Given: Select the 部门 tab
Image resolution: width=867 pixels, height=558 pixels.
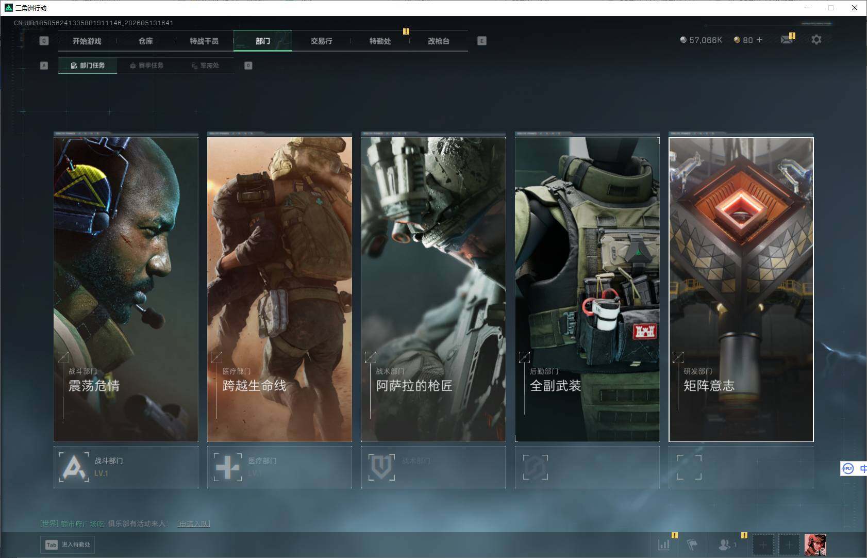Looking at the screenshot, I should pos(263,41).
